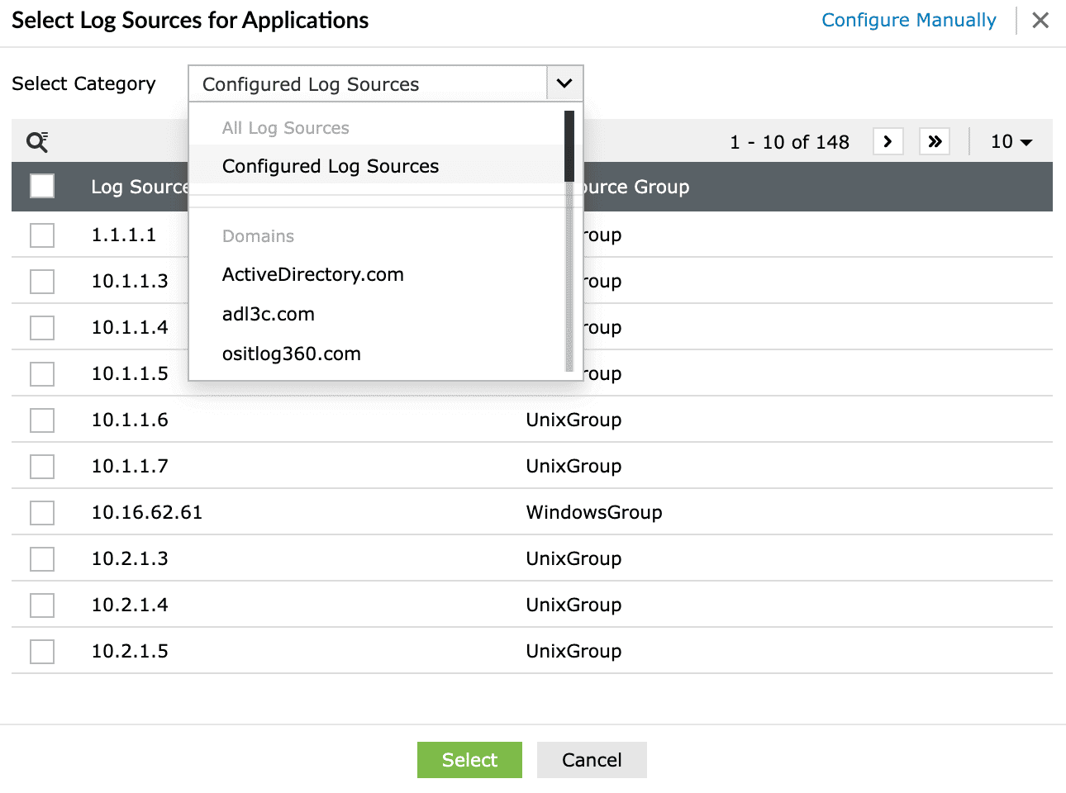Screen dimensions: 1066x793
Task: Select checkbox beside 1.1.1.1
Action: (x=42, y=235)
